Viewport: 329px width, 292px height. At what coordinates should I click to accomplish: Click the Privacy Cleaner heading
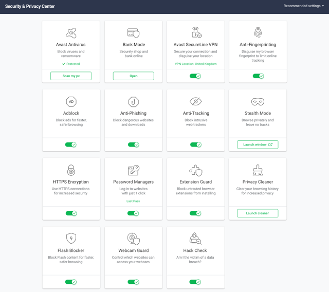[x=258, y=182]
